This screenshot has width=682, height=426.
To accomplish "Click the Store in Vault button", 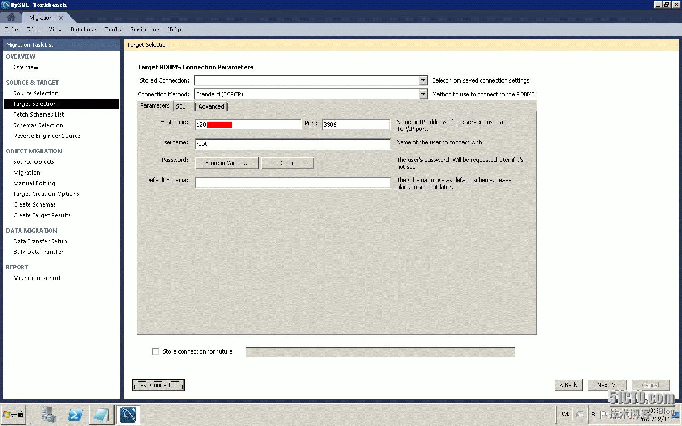I will tap(226, 163).
